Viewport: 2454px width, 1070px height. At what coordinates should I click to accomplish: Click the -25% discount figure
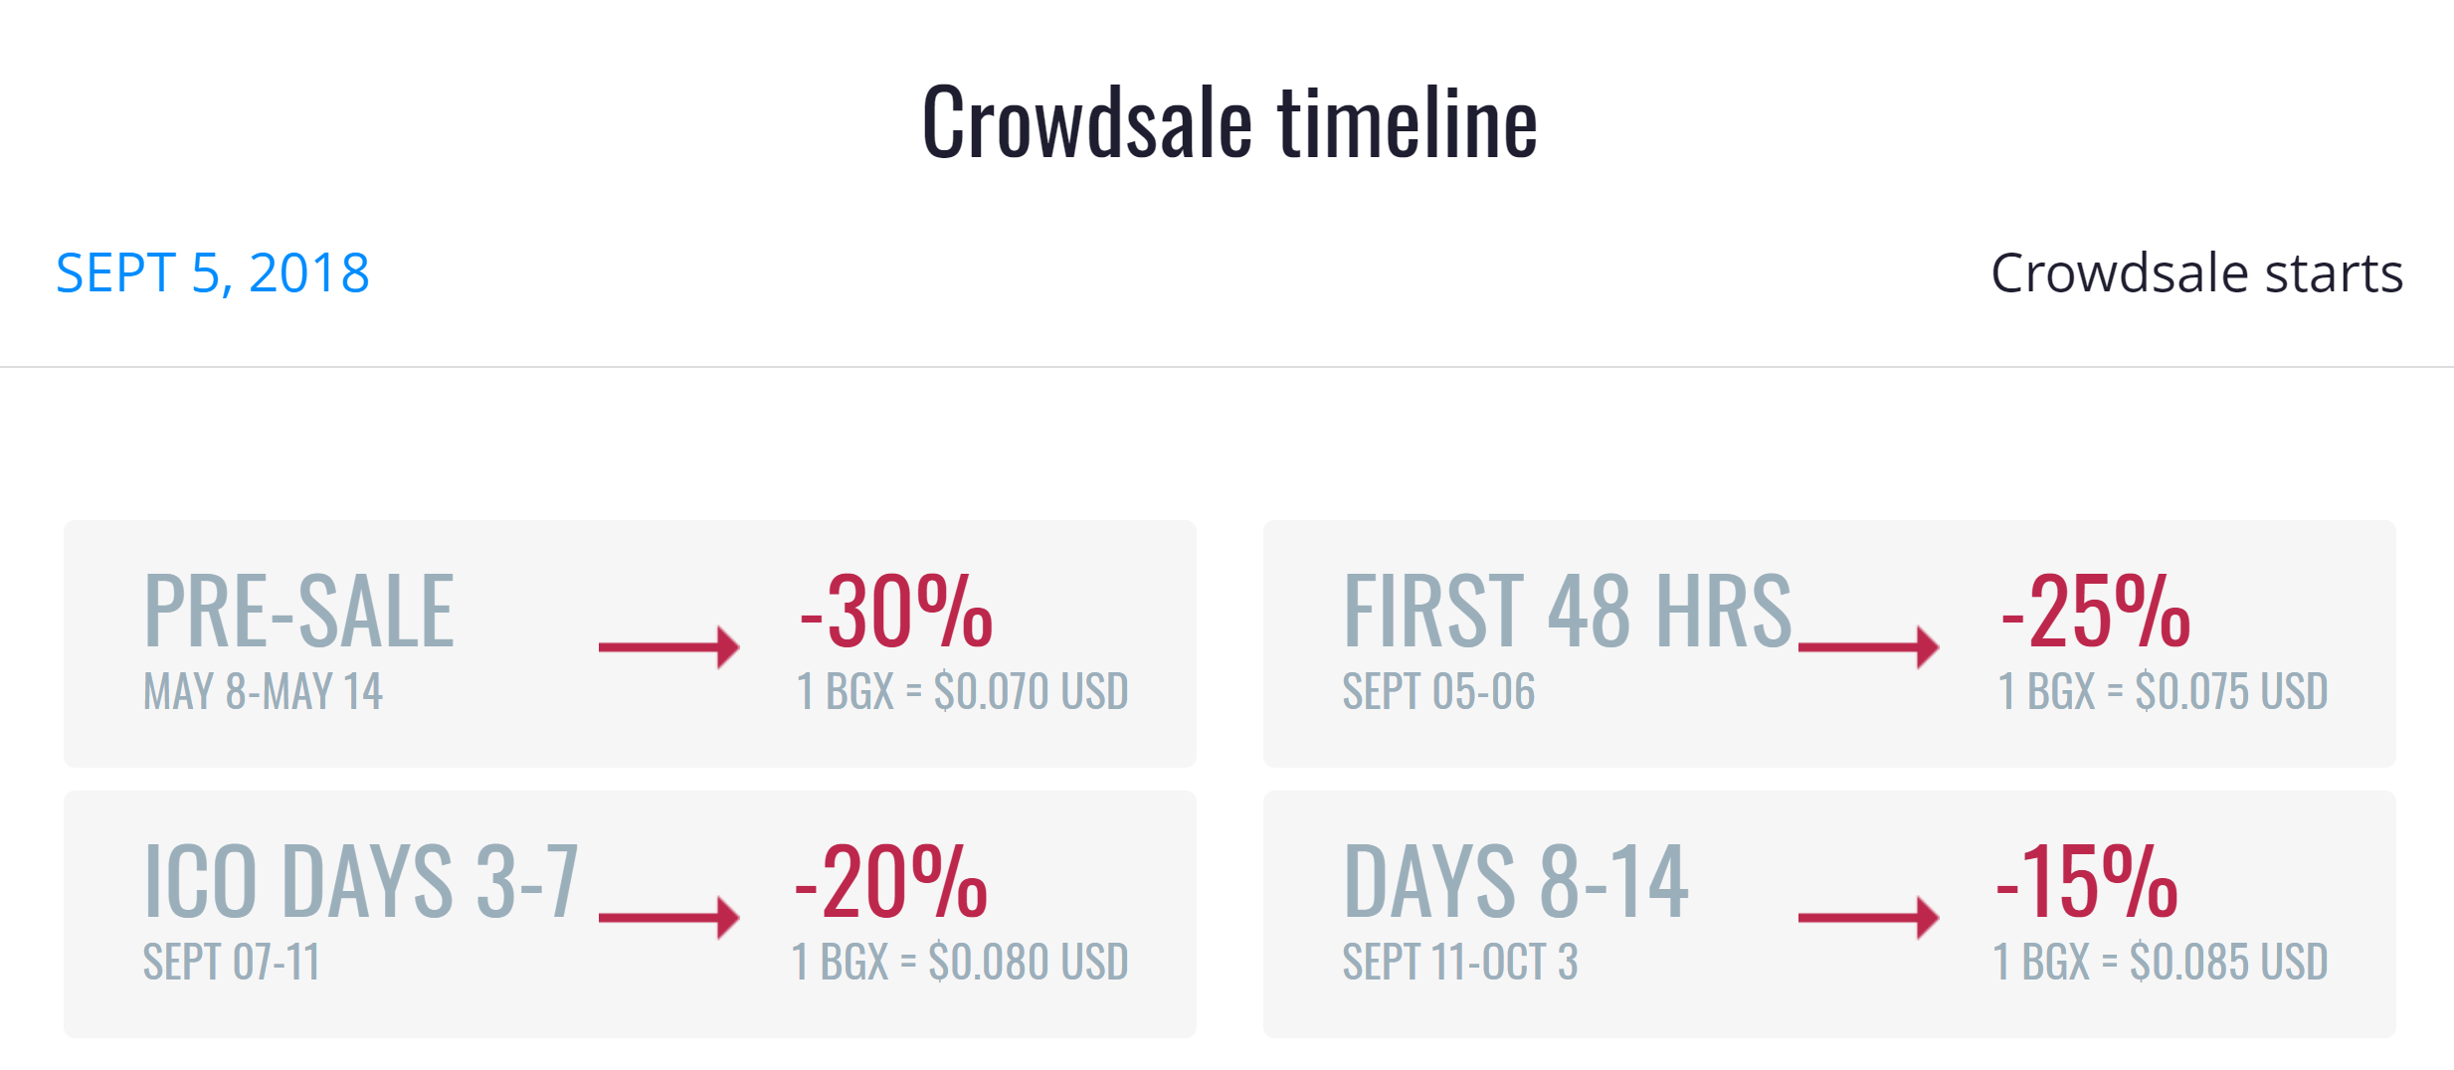2096,612
